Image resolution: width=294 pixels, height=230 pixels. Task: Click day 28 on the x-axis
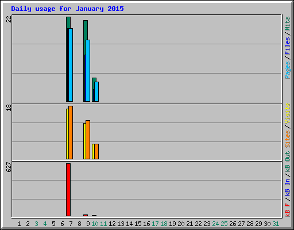[x=250, y=224]
